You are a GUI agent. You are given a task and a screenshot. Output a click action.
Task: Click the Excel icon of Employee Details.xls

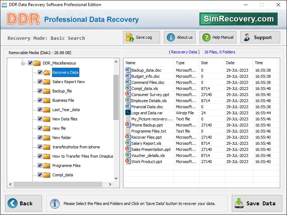128,100
